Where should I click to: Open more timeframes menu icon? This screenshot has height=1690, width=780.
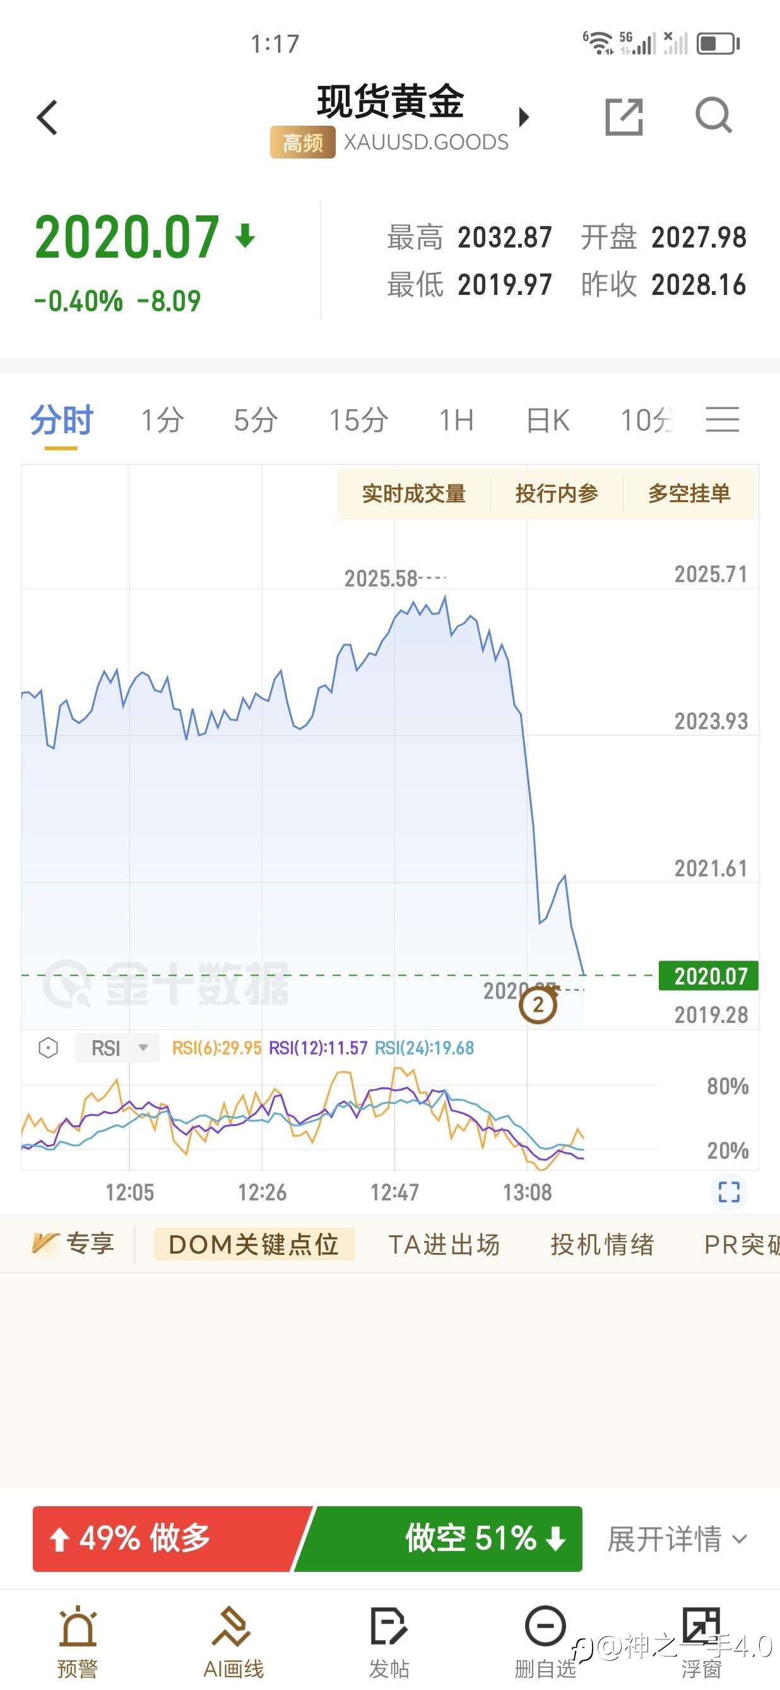pos(723,420)
